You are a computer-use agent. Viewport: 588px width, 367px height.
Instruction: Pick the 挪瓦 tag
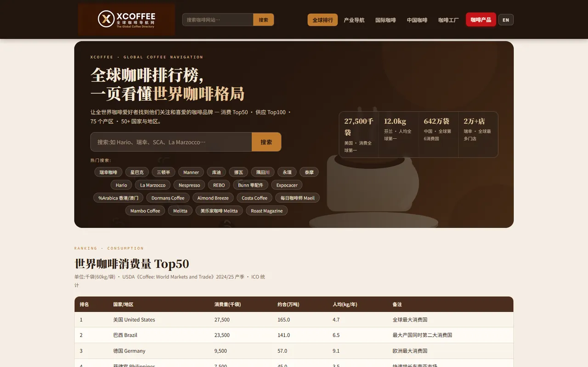(238, 172)
